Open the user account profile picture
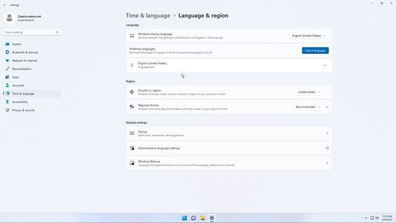396x223 pixels. click(x=9, y=18)
